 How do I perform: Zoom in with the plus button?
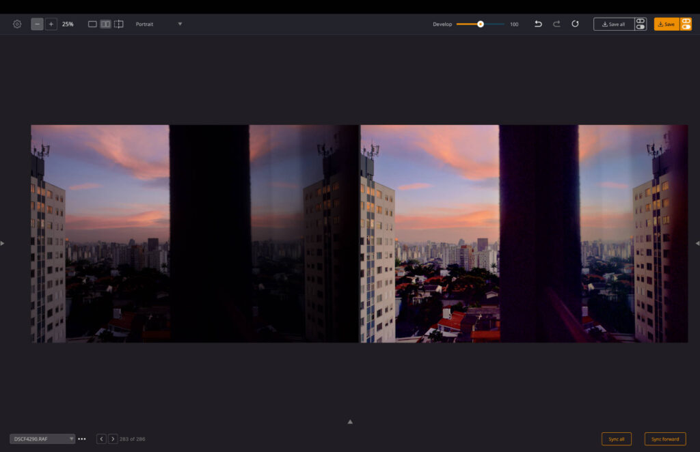pyautogui.click(x=51, y=24)
